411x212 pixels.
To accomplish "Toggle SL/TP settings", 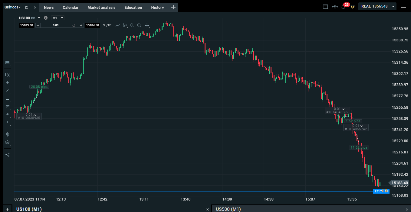I will pyautogui.click(x=107, y=25).
